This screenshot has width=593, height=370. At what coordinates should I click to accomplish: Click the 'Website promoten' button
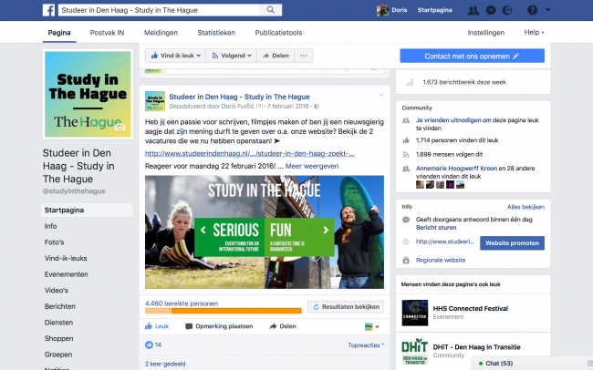(512, 243)
